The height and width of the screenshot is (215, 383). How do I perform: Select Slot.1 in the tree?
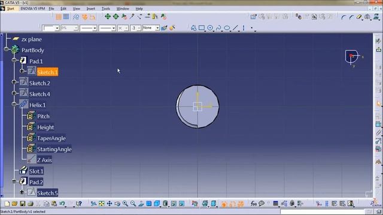point(36,171)
